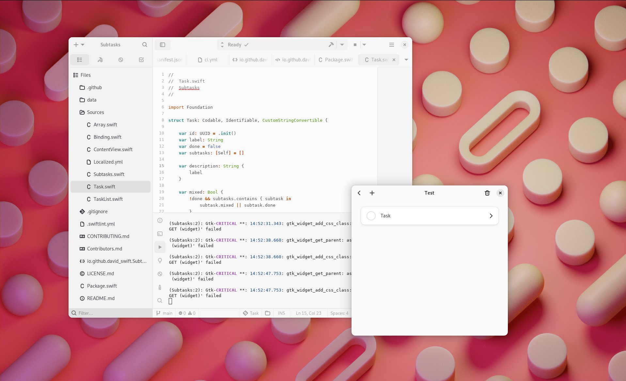Show build issues with the hammer icon
The width and height of the screenshot is (626, 381).
(x=100, y=60)
